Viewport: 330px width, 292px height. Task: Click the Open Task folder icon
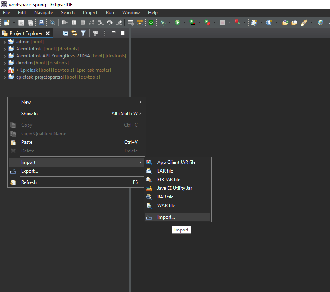294,22
